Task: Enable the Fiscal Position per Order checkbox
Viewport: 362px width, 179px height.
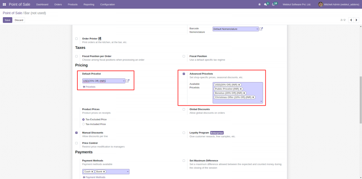Action: pyautogui.click(x=76, y=56)
